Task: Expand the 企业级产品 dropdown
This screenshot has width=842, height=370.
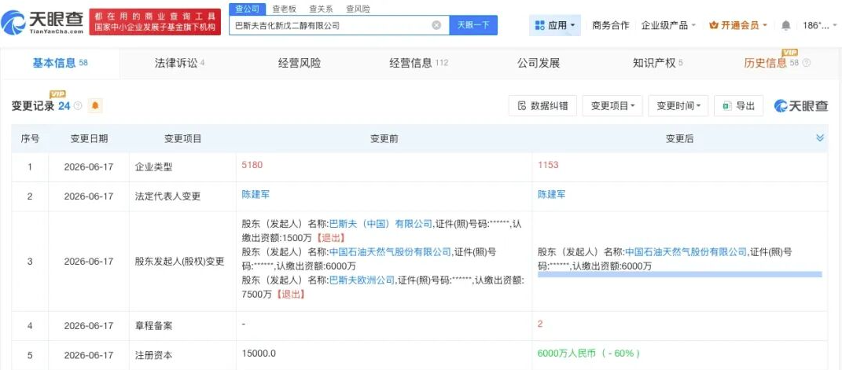Action: tap(668, 25)
